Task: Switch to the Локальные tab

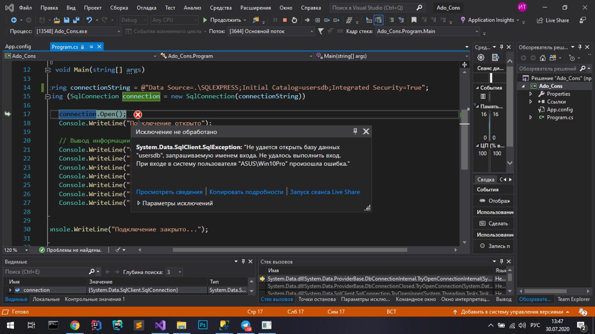Action: pos(46,299)
